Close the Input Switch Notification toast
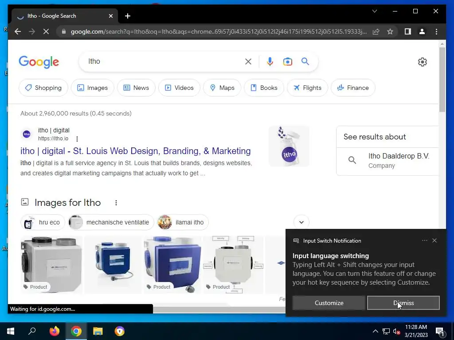 coord(434,240)
